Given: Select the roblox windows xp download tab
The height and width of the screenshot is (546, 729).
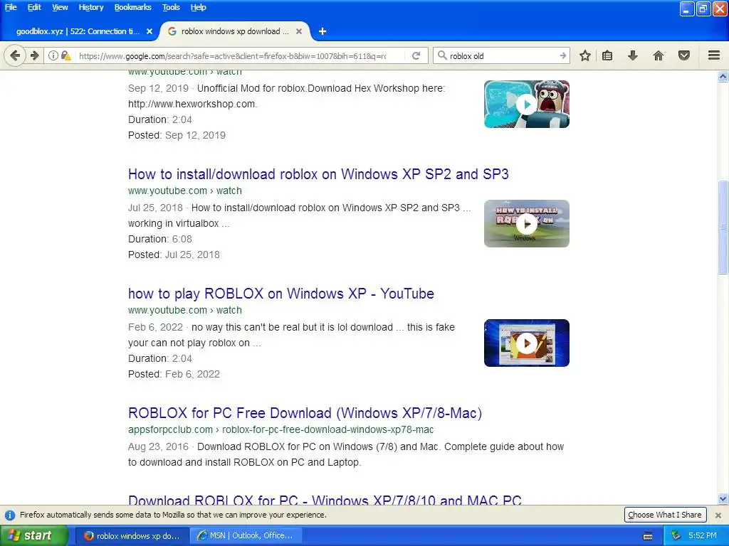Looking at the screenshot, I should 235,31.
